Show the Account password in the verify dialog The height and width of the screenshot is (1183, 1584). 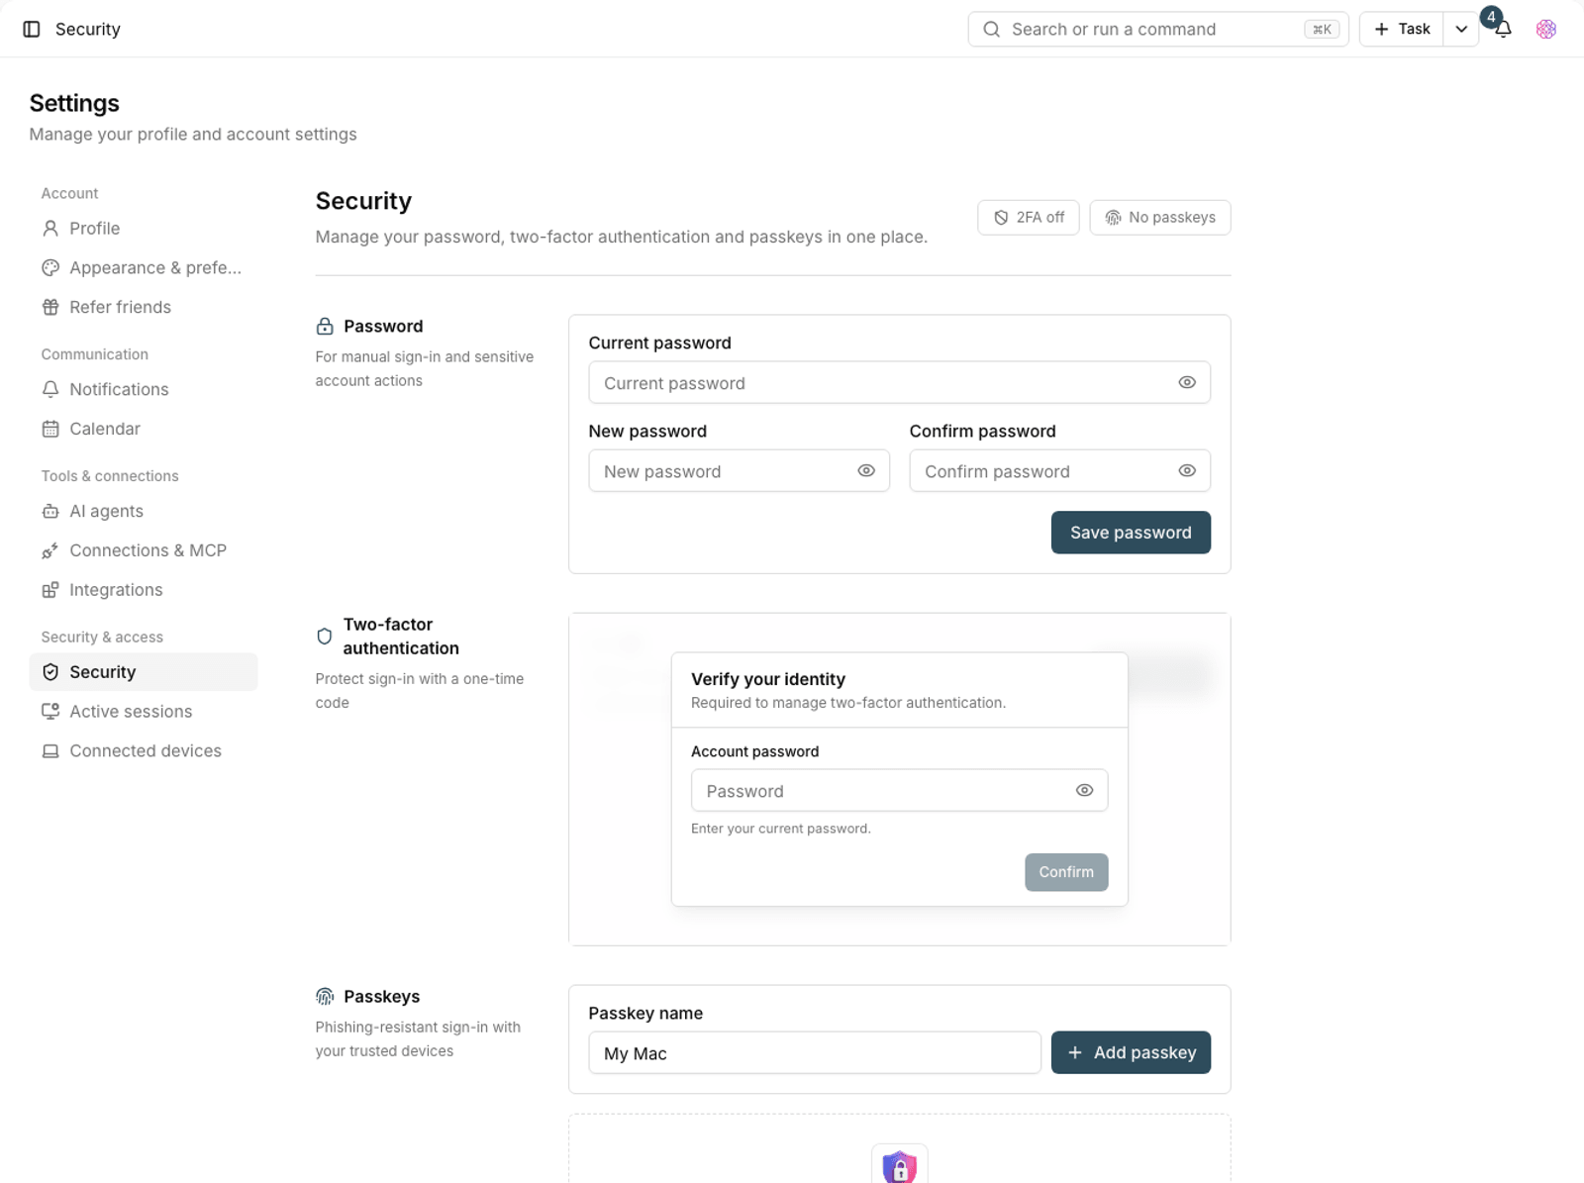[1084, 790]
